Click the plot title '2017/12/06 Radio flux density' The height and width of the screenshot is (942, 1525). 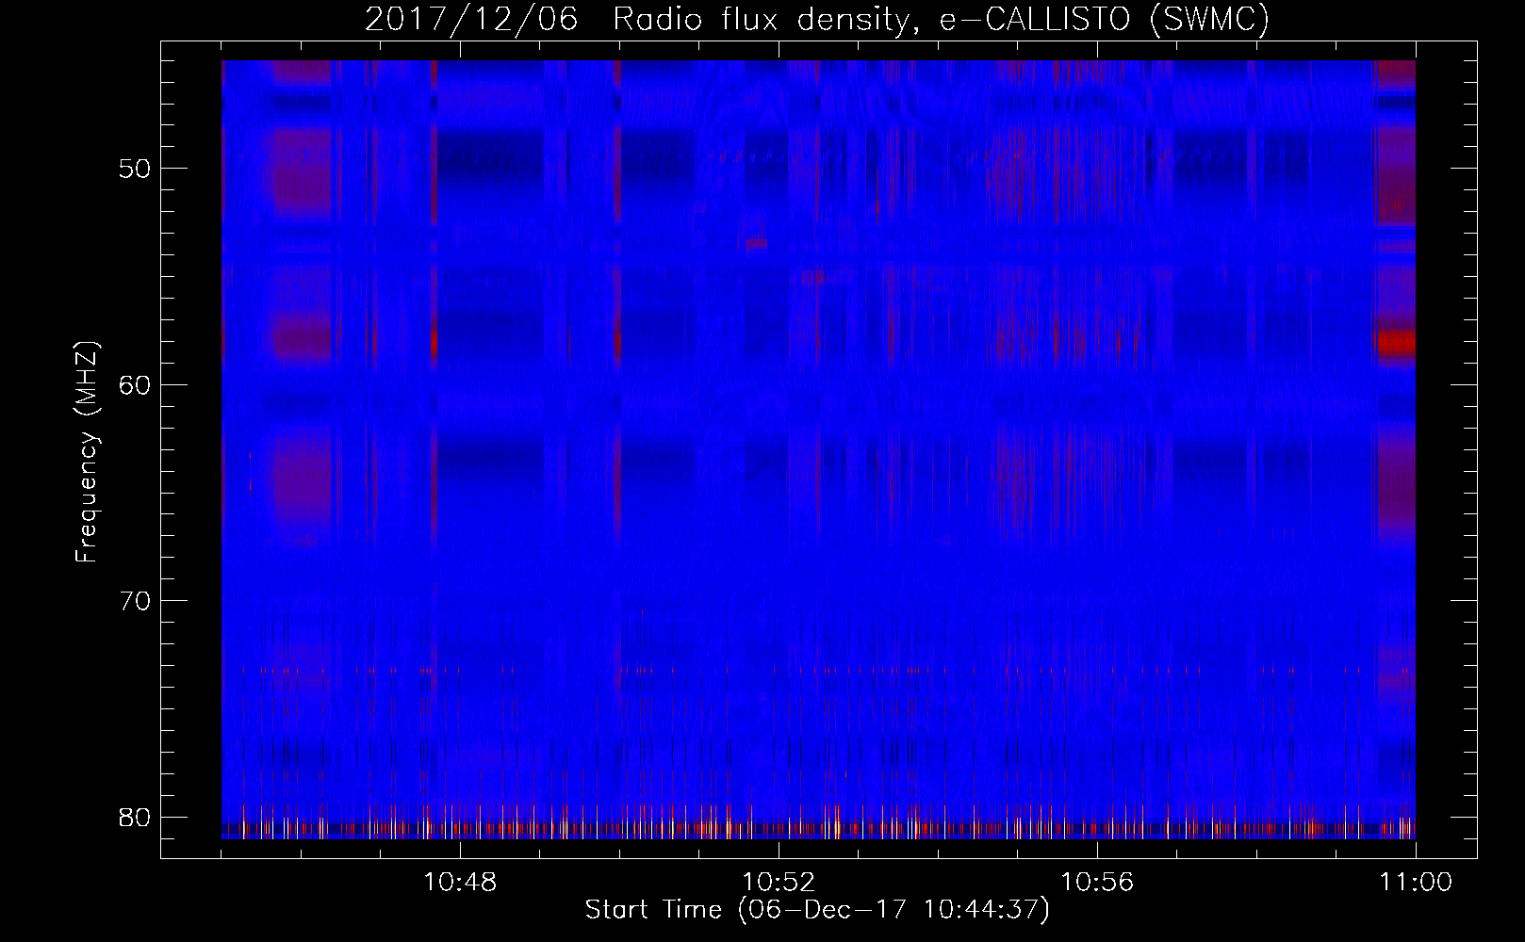tap(816, 19)
